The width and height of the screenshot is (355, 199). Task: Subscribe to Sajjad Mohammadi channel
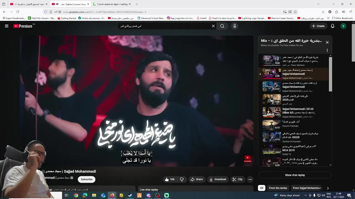point(87,179)
